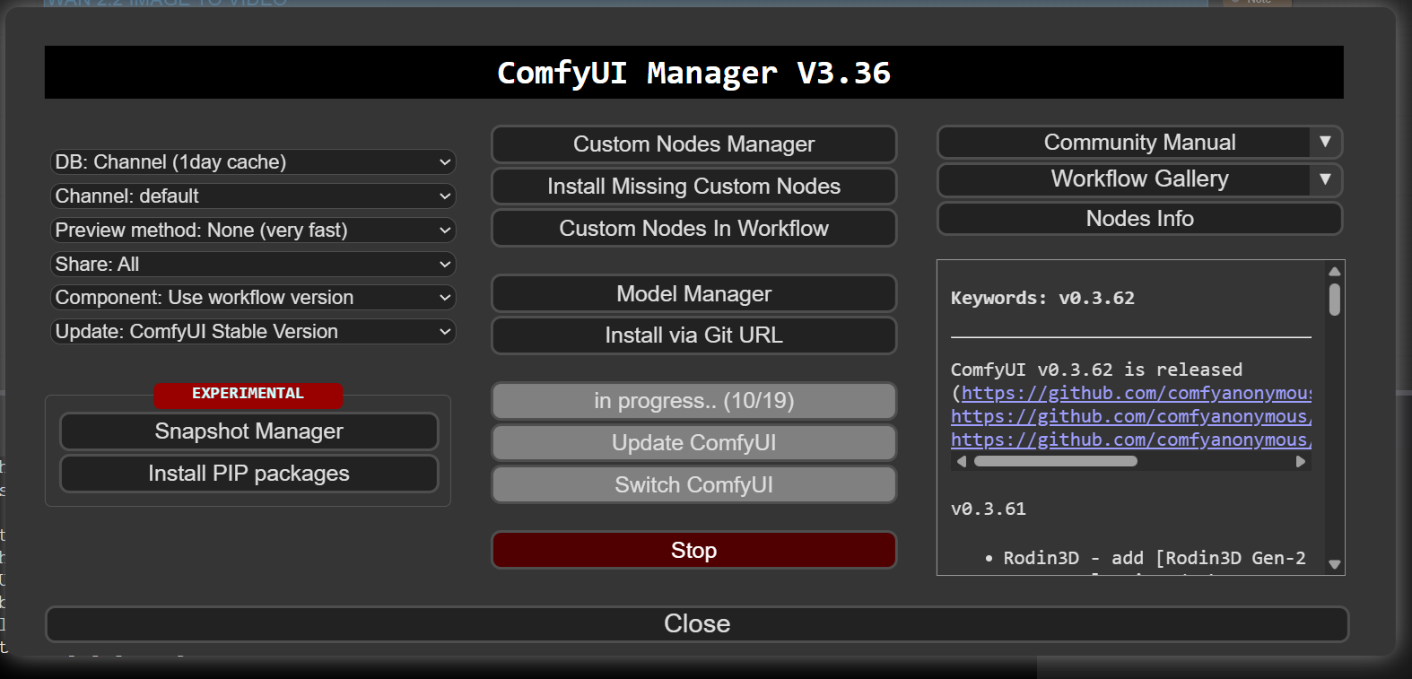Expand the Community Manual dropdown arrow
1412x679 pixels.
pos(1325,143)
